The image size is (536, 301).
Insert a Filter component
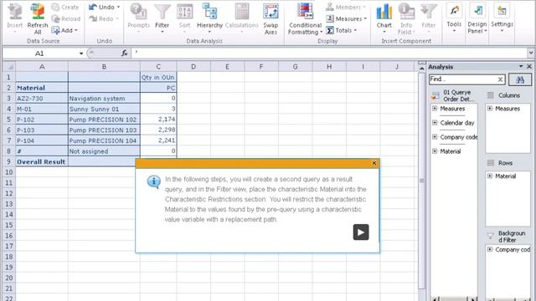point(428,18)
